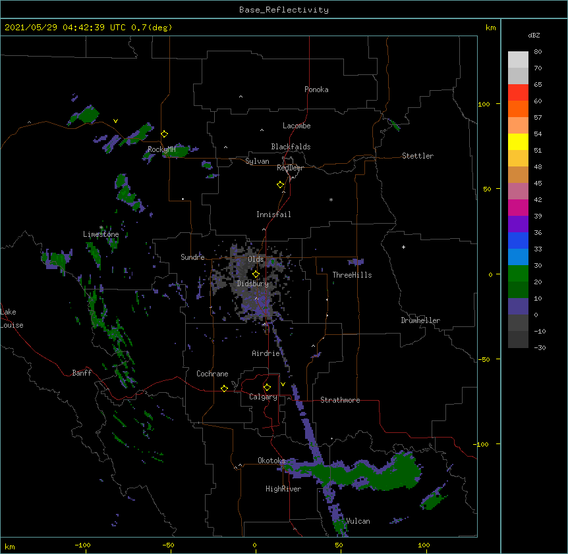Click the Blackfalds label
This screenshot has height=554, width=568.
pyautogui.click(x=291, y=147)
